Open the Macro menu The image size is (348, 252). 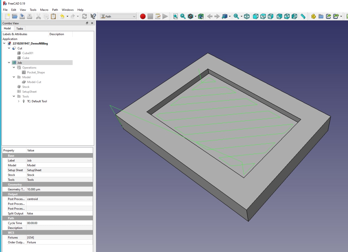pos(44,10)
